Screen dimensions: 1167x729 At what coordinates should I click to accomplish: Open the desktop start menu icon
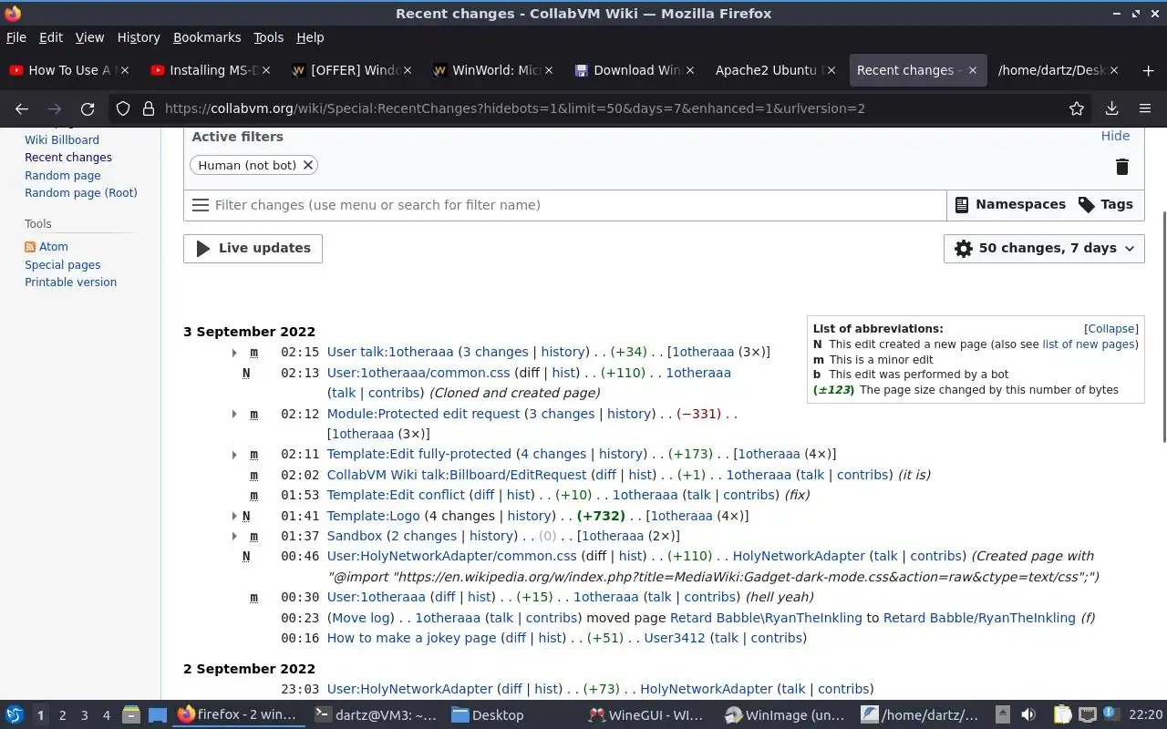pyautogui.click(x=15, y=715)
